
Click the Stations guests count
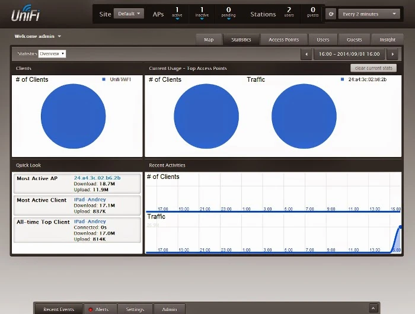[x=312, y=12]
